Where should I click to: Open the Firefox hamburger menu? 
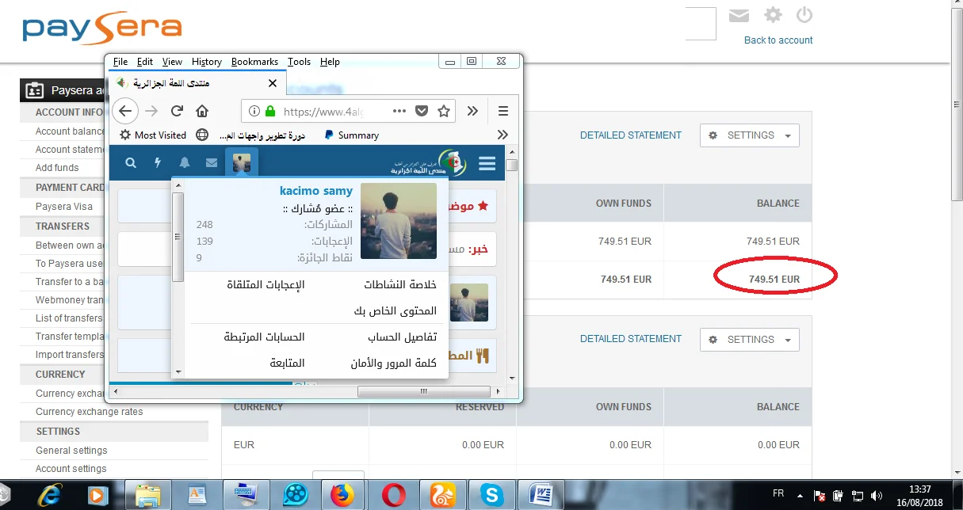(x=503, y=111)
